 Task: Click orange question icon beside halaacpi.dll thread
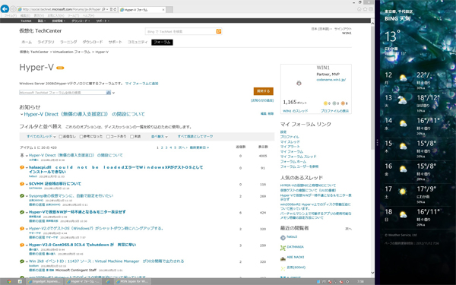[22, 167]
